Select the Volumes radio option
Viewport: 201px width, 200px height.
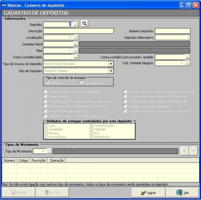(x=47, y=82)
